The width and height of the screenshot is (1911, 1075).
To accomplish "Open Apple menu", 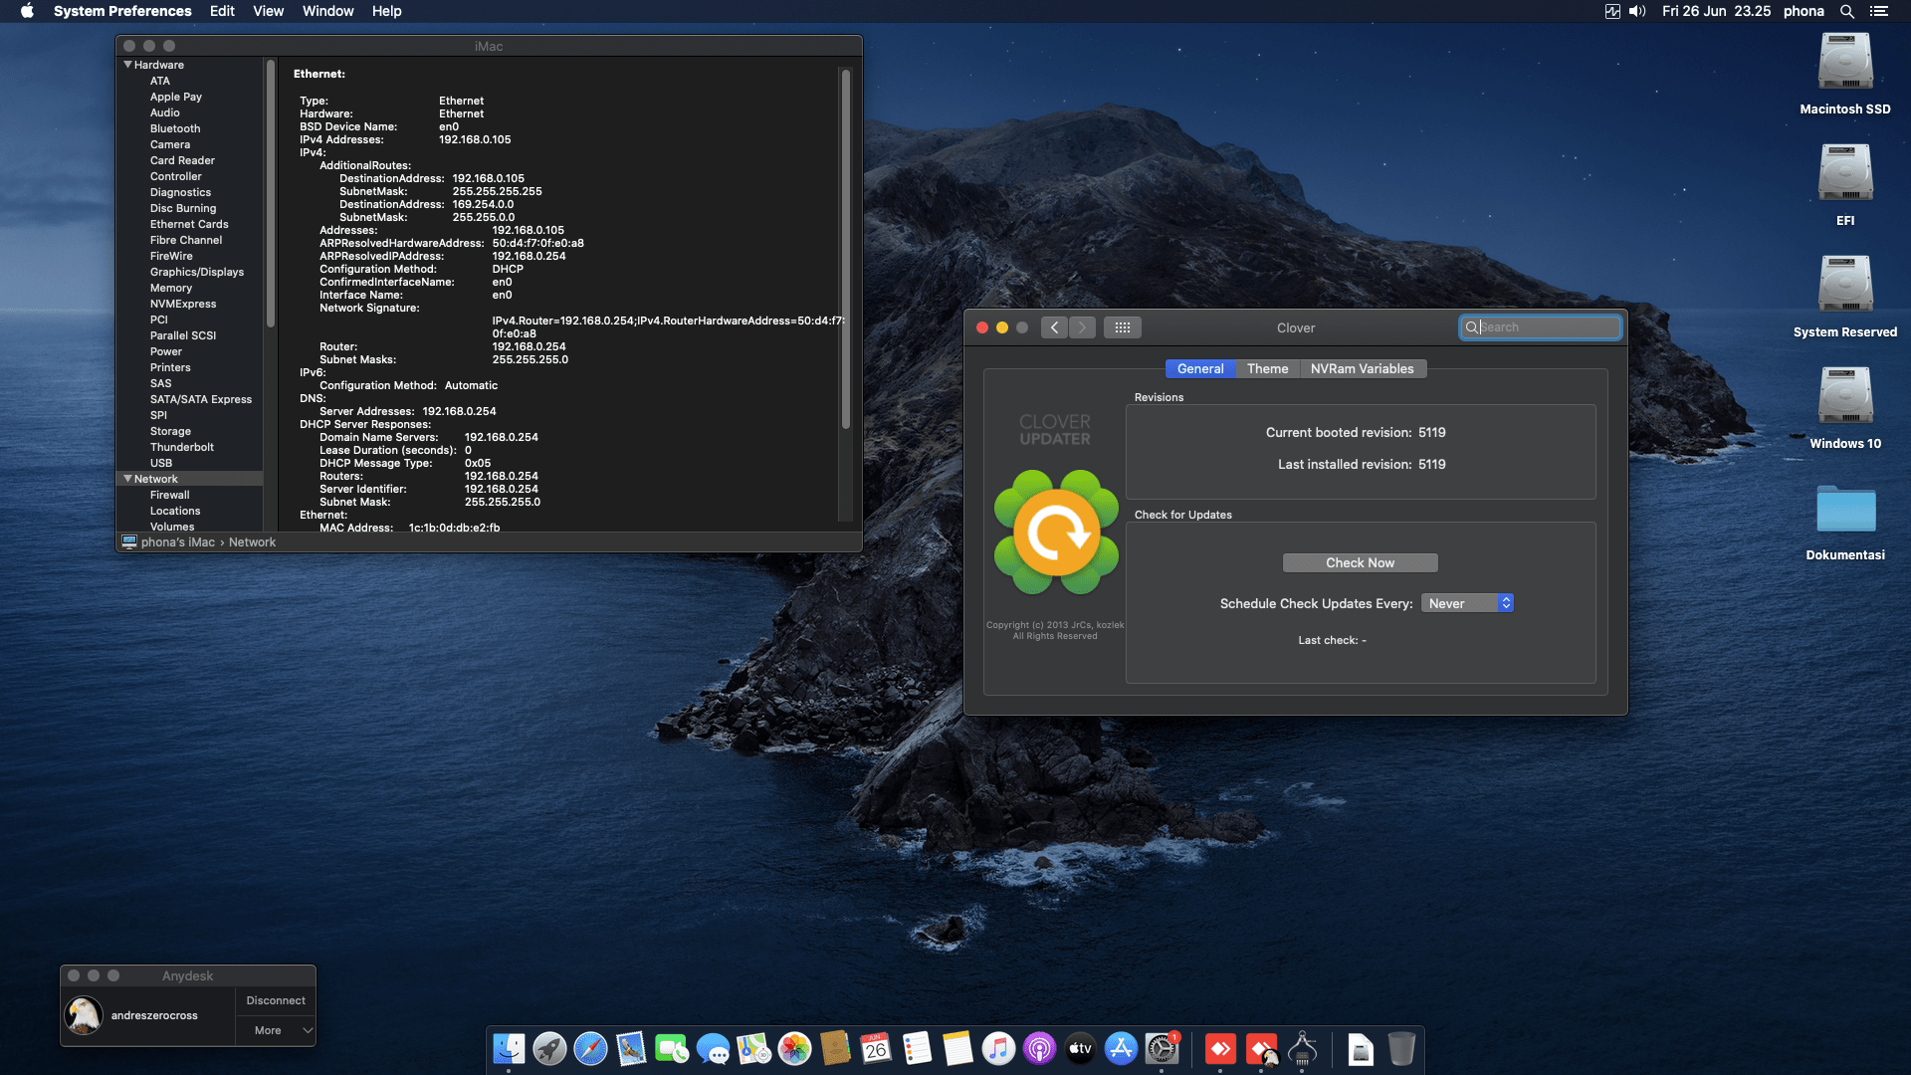I will (27, 11).
